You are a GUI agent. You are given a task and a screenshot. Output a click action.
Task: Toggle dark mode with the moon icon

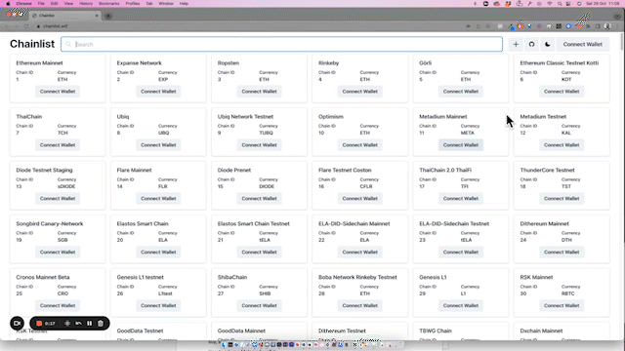tap(547, 44)
